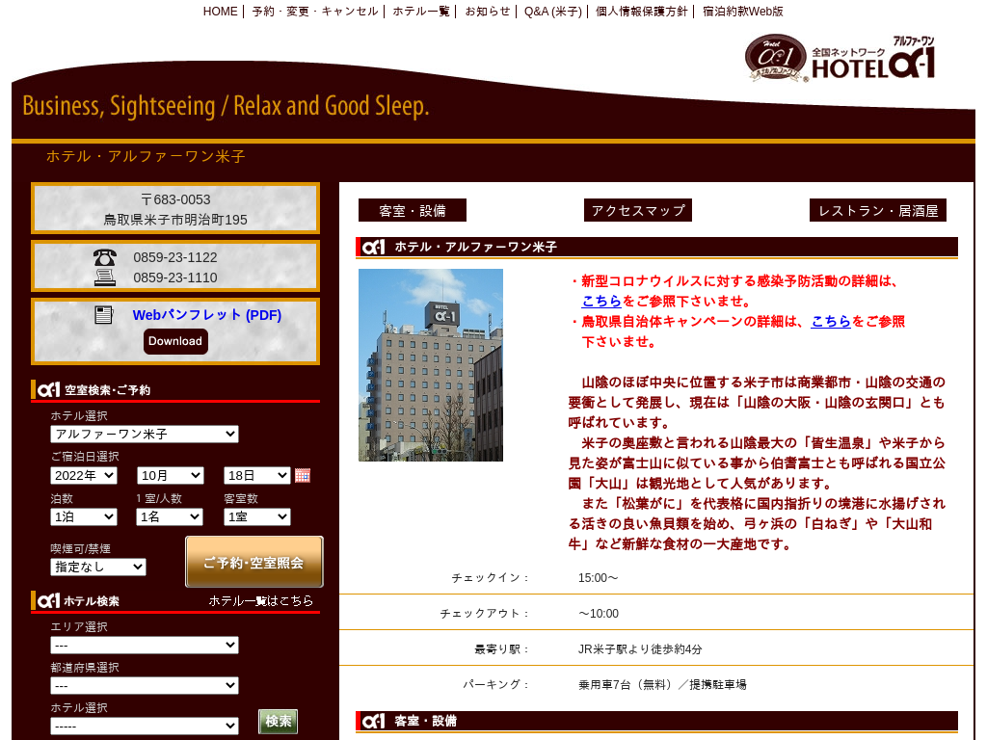Expand the 10月 month dropdown
The image size is (987, 740).
[x=171, y=475]
